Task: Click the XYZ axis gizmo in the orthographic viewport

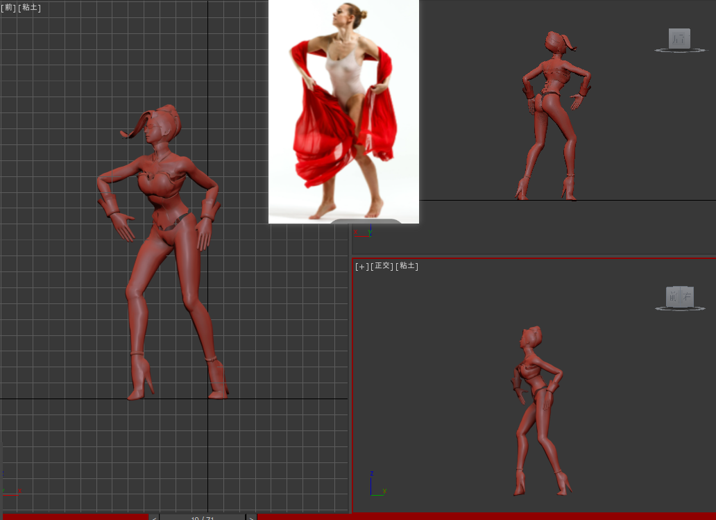Action: coord(375,485)
